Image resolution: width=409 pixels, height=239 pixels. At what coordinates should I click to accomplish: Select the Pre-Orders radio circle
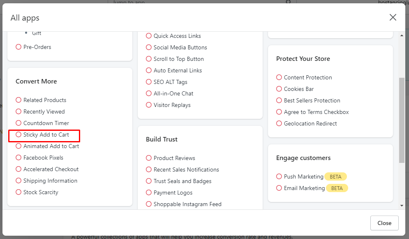tap(18, 47)
